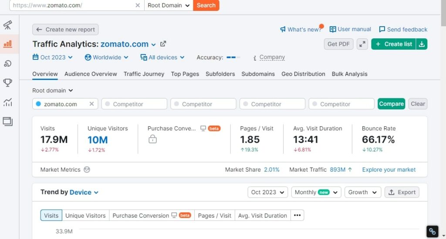This screenshot has width=446, height=239.
Task: Switch to the Subdomains tab
Action: [258, 74]
